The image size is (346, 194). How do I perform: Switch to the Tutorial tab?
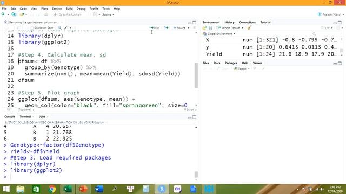[x=265, y=22]
